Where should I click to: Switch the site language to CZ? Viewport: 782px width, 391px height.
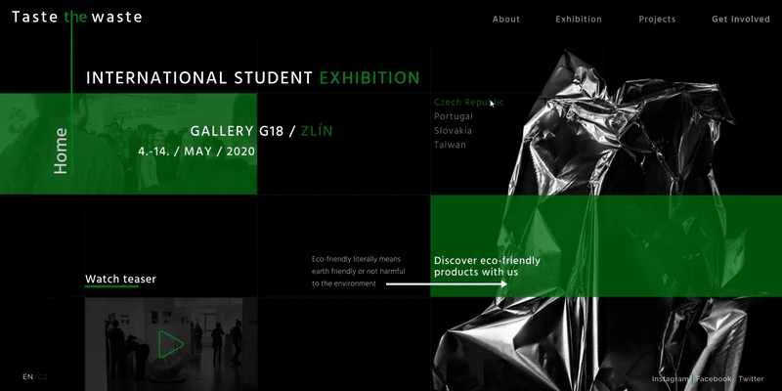[43, 377]
